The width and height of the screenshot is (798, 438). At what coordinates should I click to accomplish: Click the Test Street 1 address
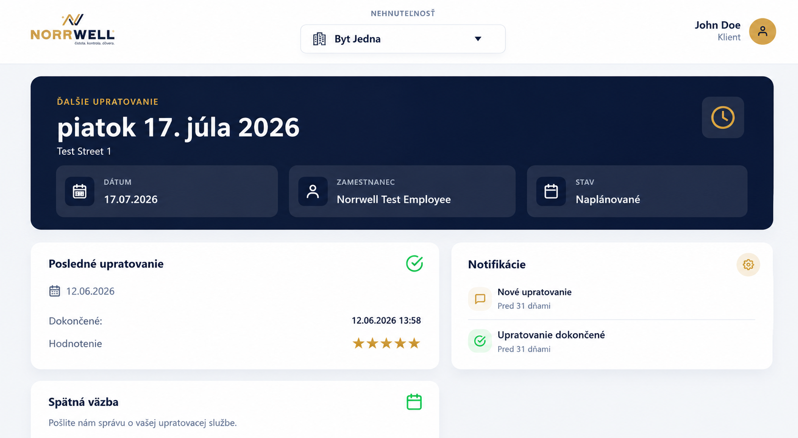[x=84, y=151]
